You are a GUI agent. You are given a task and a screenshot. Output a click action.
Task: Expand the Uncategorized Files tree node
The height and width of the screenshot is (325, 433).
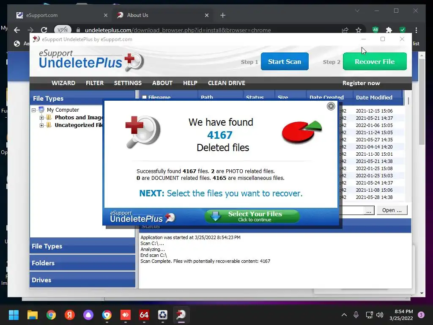click(41, 125)
